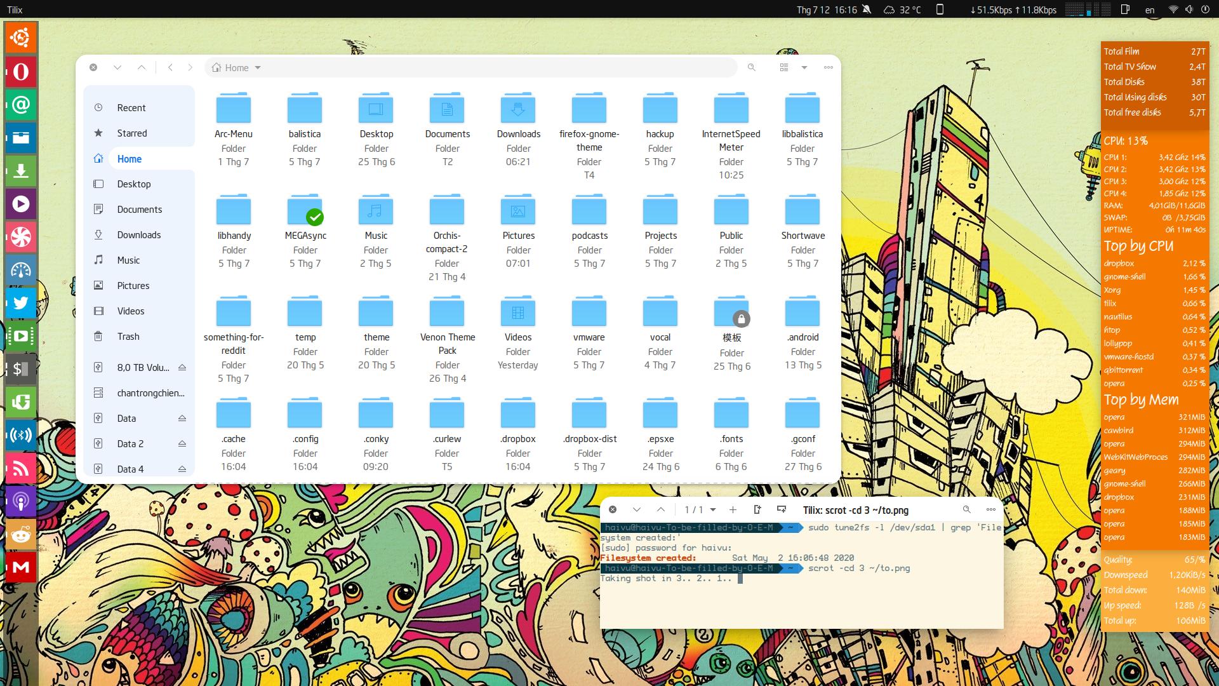Open Videos in the sidebar
1219x686 pixels.
139,311
